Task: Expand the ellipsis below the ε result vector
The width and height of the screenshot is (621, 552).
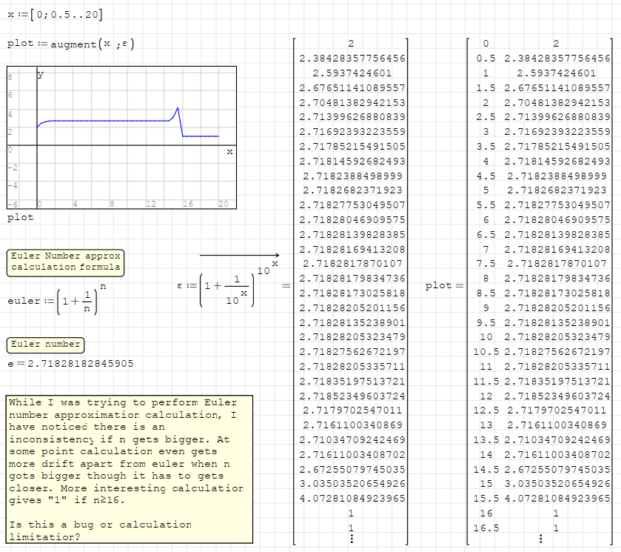Action: (x=350, y=539)
